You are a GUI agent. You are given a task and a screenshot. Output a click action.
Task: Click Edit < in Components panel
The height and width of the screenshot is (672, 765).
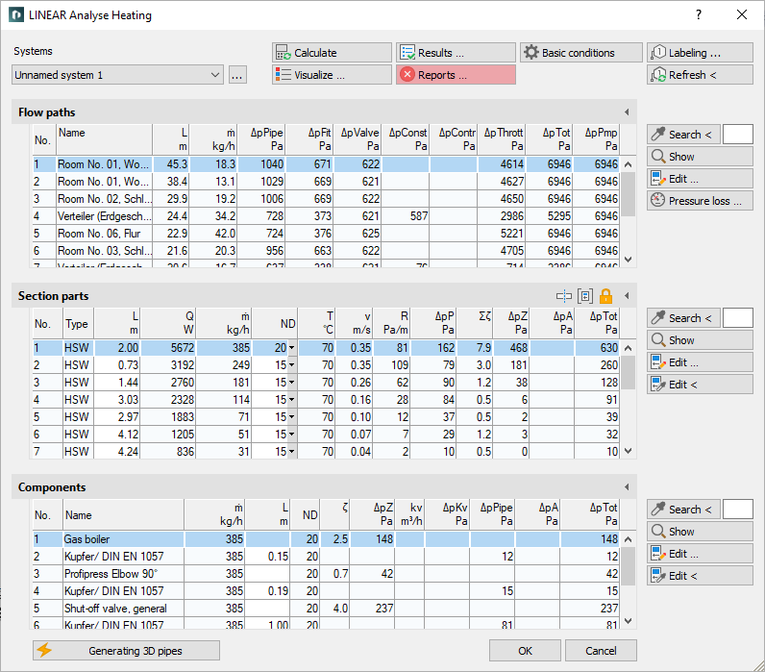(700, 575)
